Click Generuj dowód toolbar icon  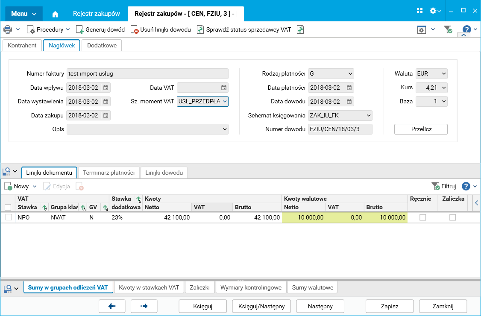(x=80, y=30)
